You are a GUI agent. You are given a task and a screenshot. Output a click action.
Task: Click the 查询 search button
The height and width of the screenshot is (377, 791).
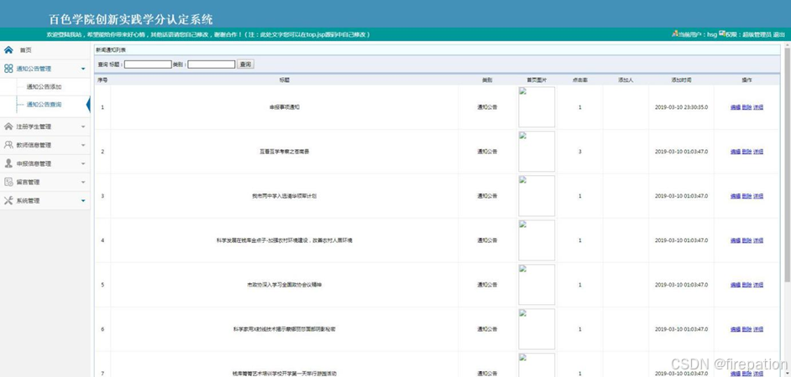click(x=246, y=65)
